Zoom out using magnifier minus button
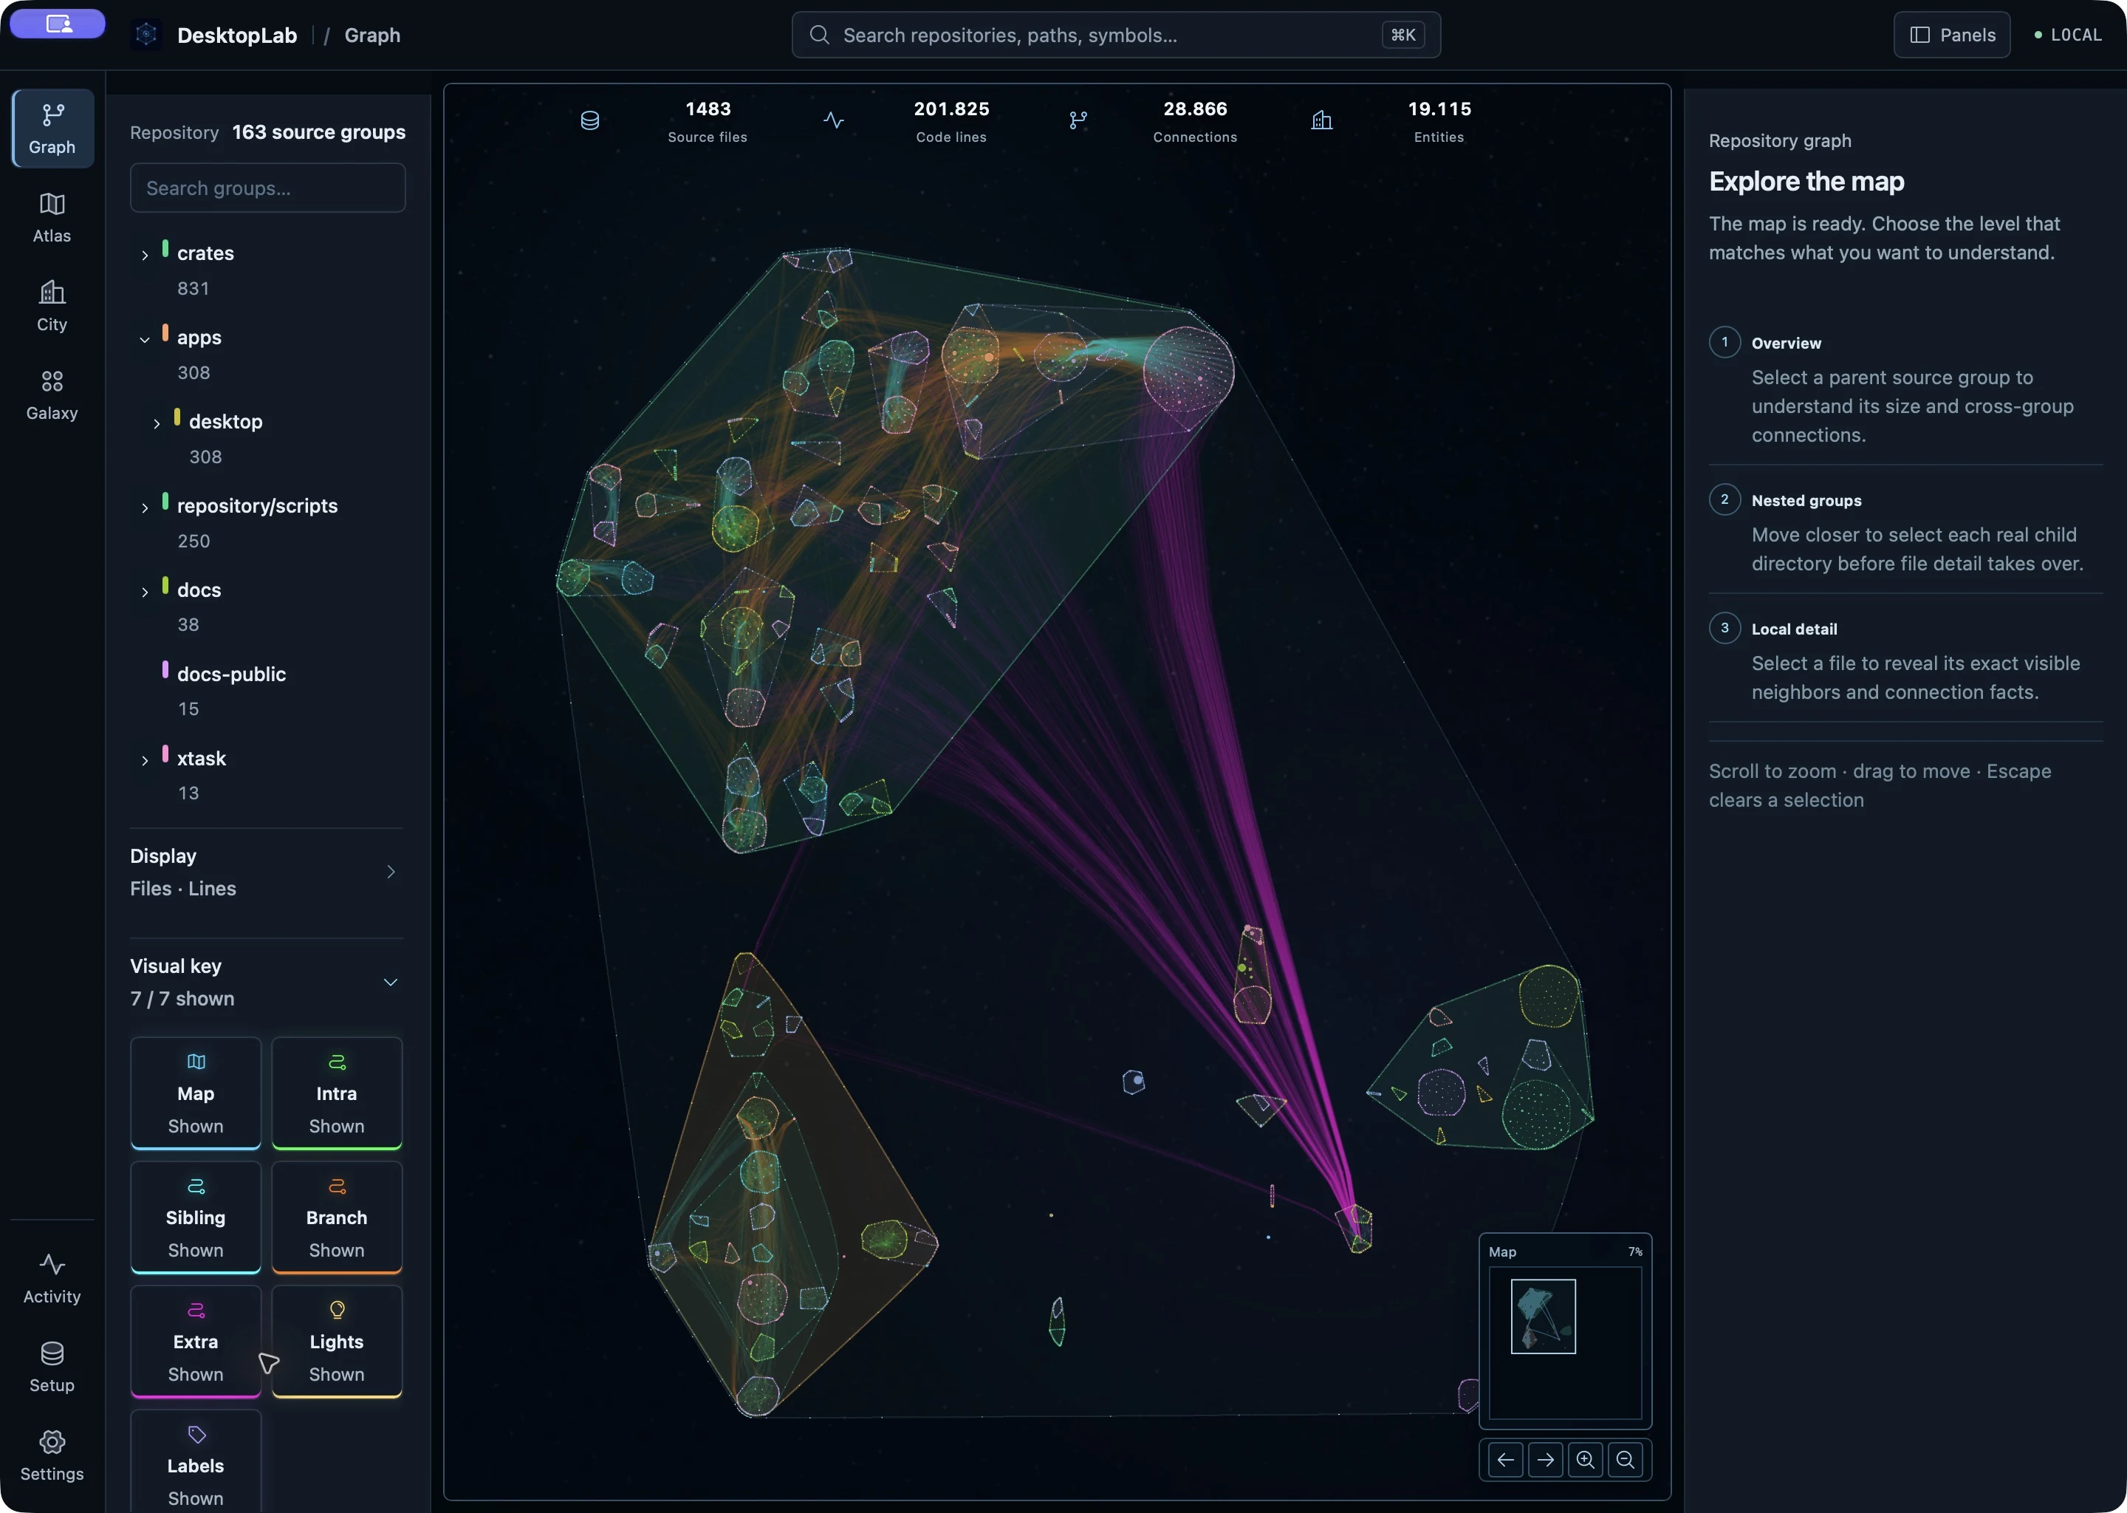The height and width of the screenshot is (1513, 2127). pos(1625,1459)
